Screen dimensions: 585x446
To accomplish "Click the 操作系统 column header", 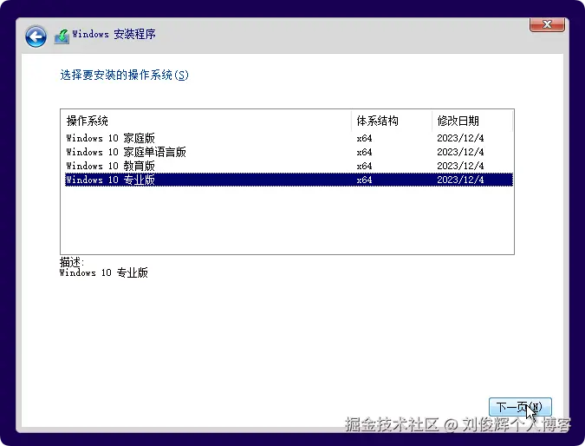I will (x=206, y=121).
